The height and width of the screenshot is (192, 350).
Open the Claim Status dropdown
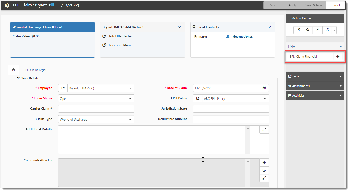coord(130,98)
